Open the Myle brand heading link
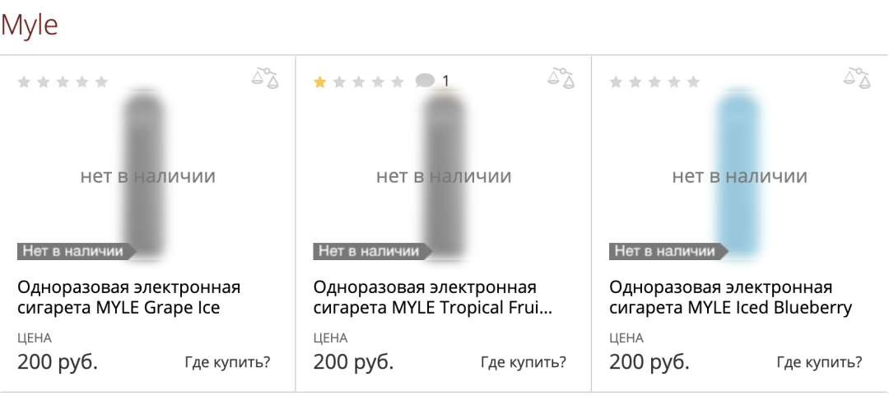 (30, 25)
